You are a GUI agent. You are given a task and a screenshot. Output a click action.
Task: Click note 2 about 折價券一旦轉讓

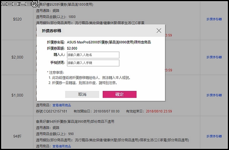tap(83, 83)
